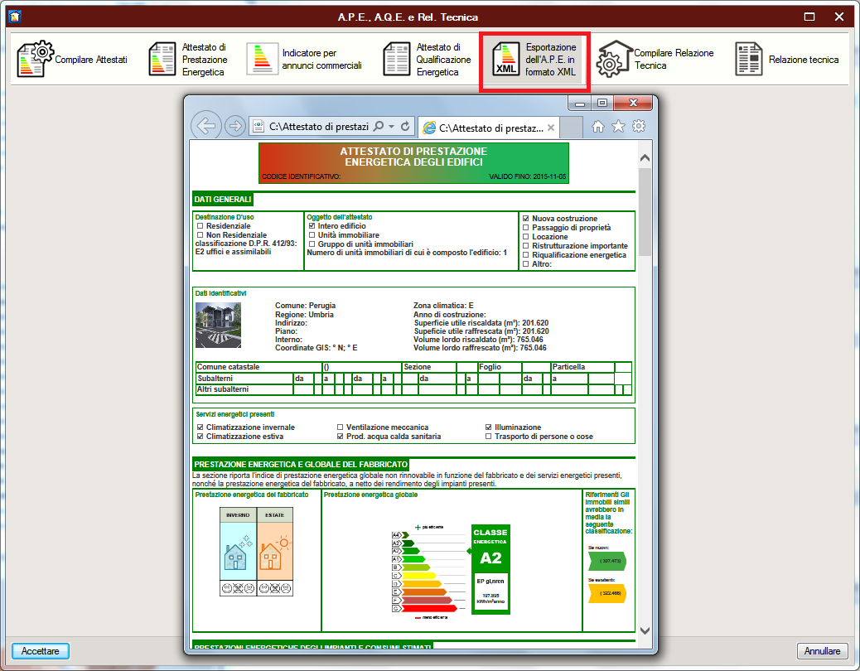This screenshot has height=671, width=860.
Task: Open the Favorites star icon
Action: coord(618,127)
